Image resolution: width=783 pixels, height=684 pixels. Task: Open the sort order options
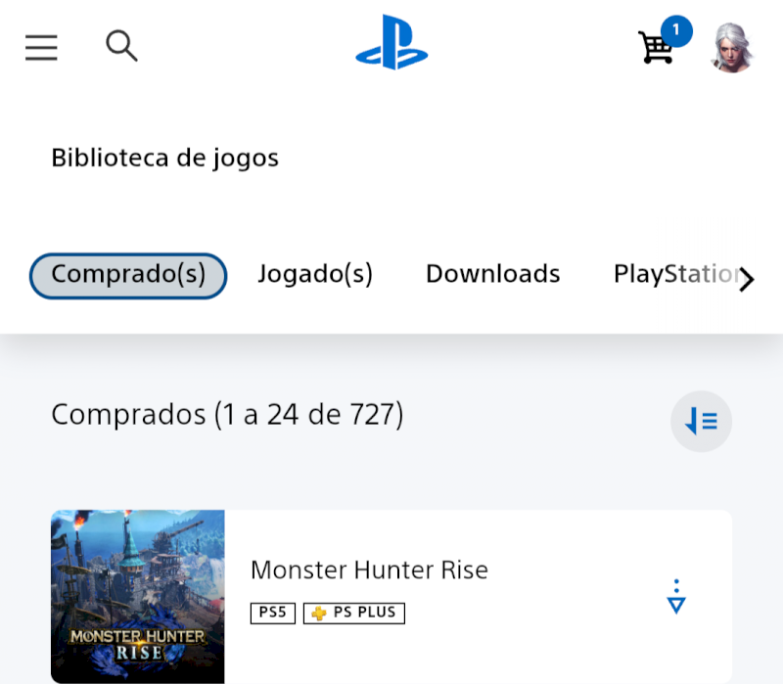pos(701,421)
